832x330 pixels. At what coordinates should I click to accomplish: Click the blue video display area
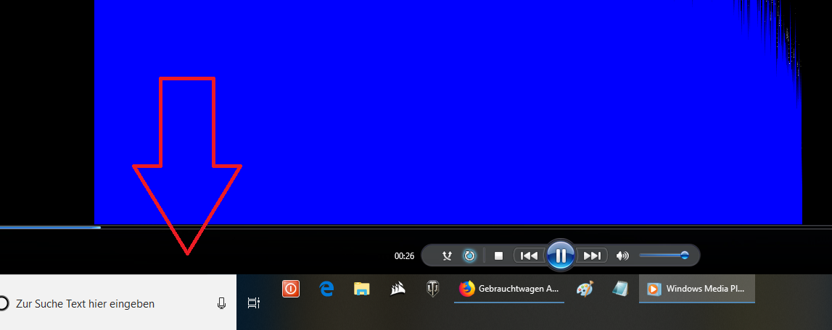448,111
